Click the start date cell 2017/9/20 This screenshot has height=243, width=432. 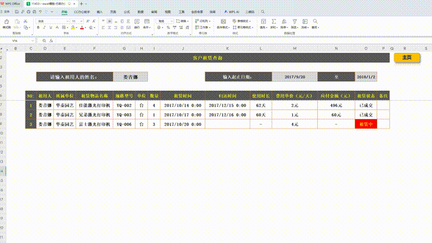295,77
